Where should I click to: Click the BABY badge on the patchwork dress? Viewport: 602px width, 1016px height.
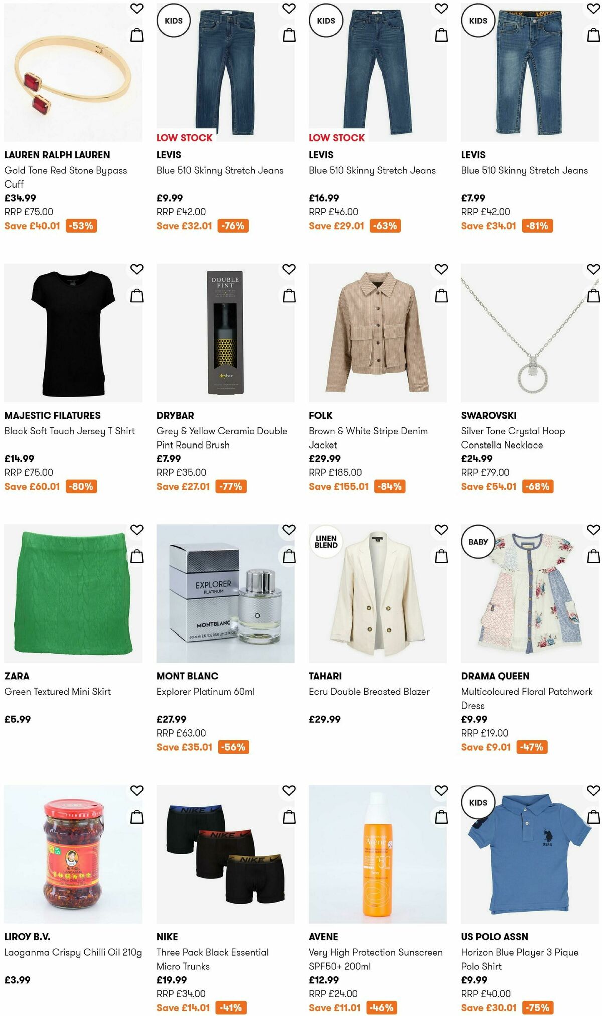[477, 541]
